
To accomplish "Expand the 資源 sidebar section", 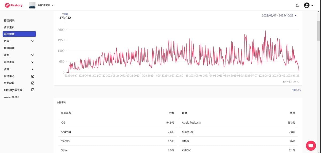I will click(x=19, y=69).
